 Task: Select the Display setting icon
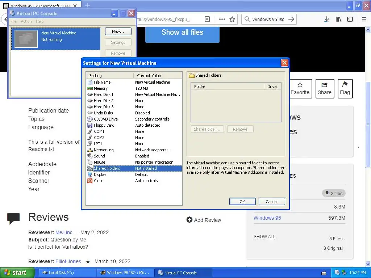(x=90, y=174)
